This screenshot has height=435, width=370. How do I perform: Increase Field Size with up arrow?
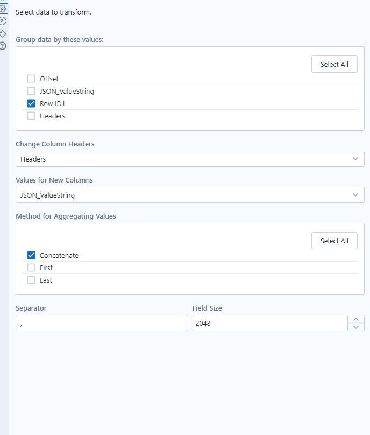[x=356, y=319]
